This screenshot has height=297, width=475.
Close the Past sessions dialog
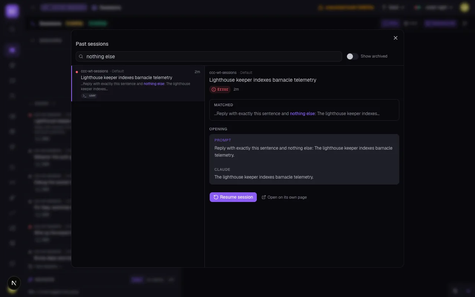point(396,38)
